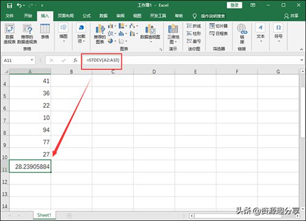The image size is (306, 221).
Task: Open the Illustrations dropdown
Action: coord(63,32)
